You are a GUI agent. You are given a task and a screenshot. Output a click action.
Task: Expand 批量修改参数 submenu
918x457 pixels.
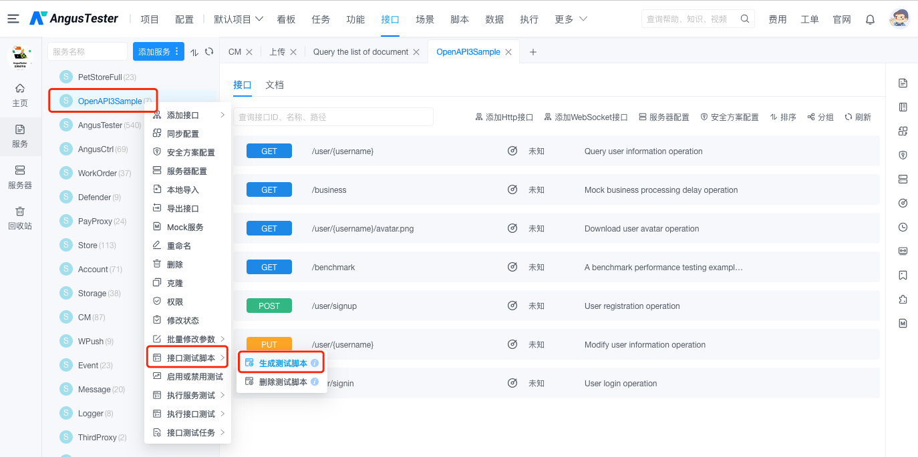tap(222, 340)
